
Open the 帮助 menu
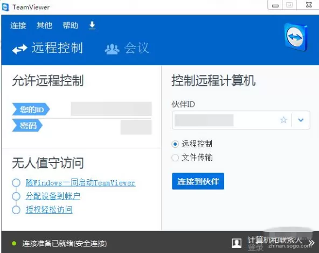[70, 26]
